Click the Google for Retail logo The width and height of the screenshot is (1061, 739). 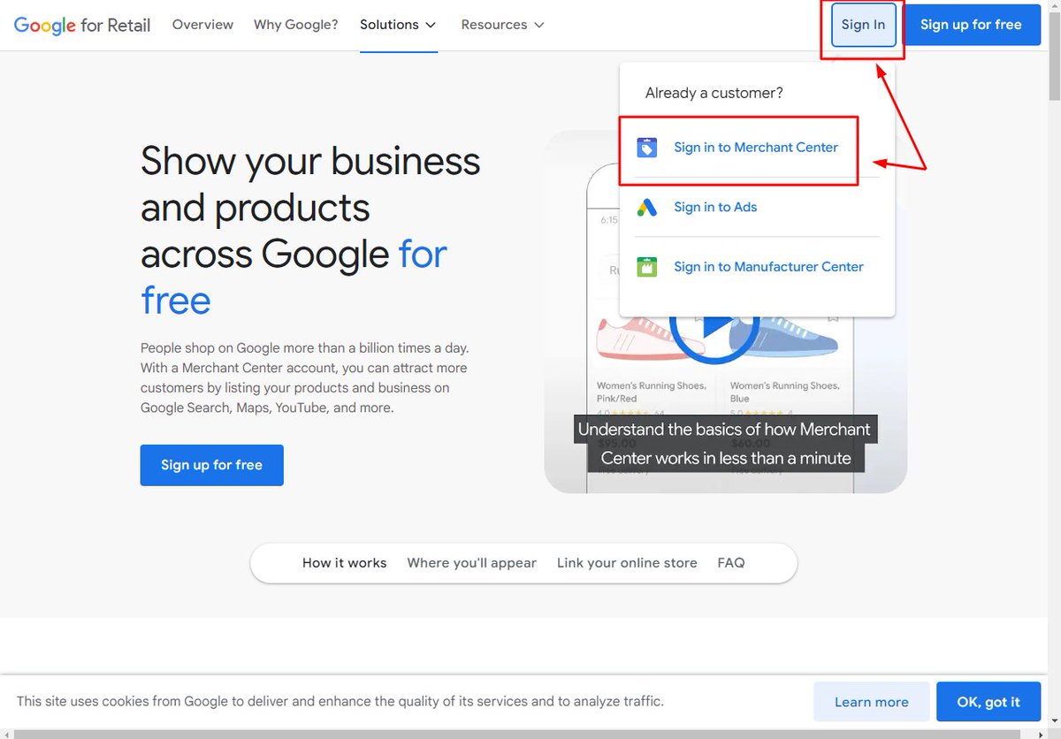[x=81, y=25]
